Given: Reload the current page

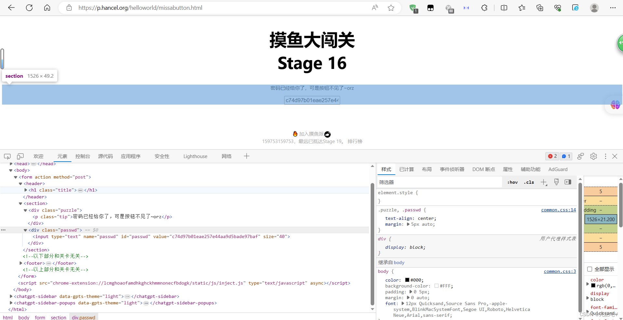Looking at the screenshot, I should 29,8.
